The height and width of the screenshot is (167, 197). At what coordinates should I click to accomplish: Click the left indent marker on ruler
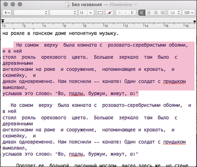coord(3,21)
